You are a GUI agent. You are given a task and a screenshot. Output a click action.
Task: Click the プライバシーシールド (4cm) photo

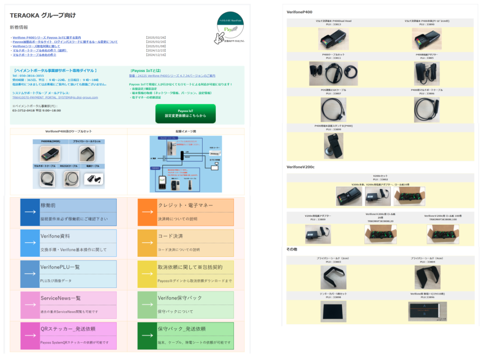click(427, 277)
